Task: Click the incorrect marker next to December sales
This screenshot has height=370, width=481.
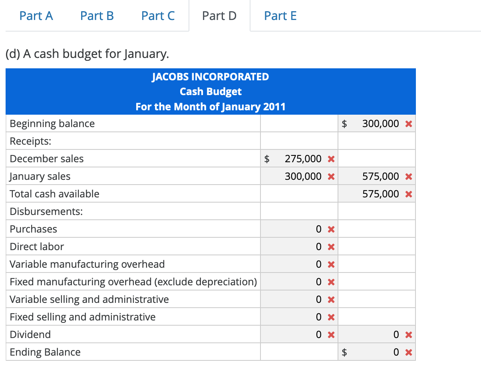Action: (331, 158)
